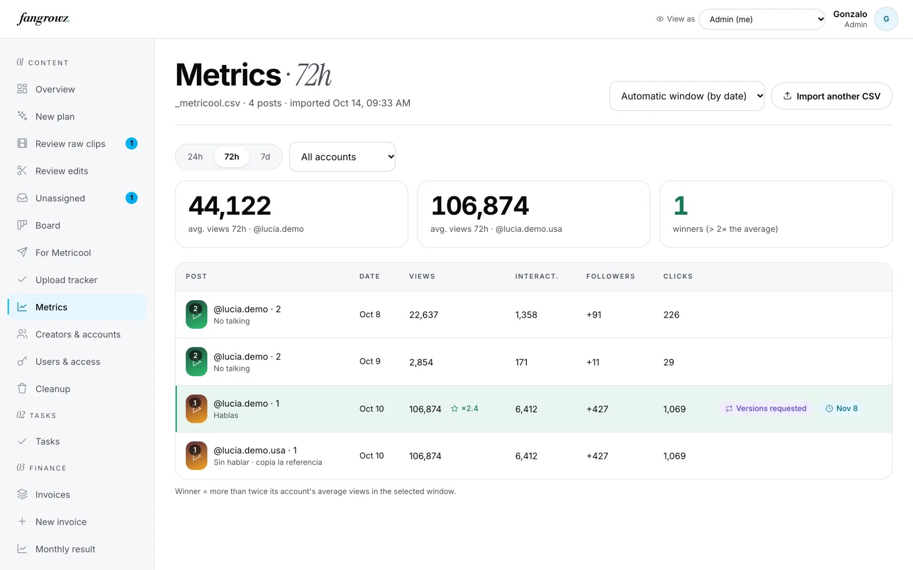Open the Board page

77,225
